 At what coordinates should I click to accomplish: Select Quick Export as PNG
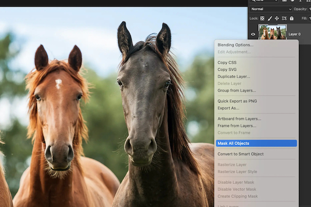point(237,101)
